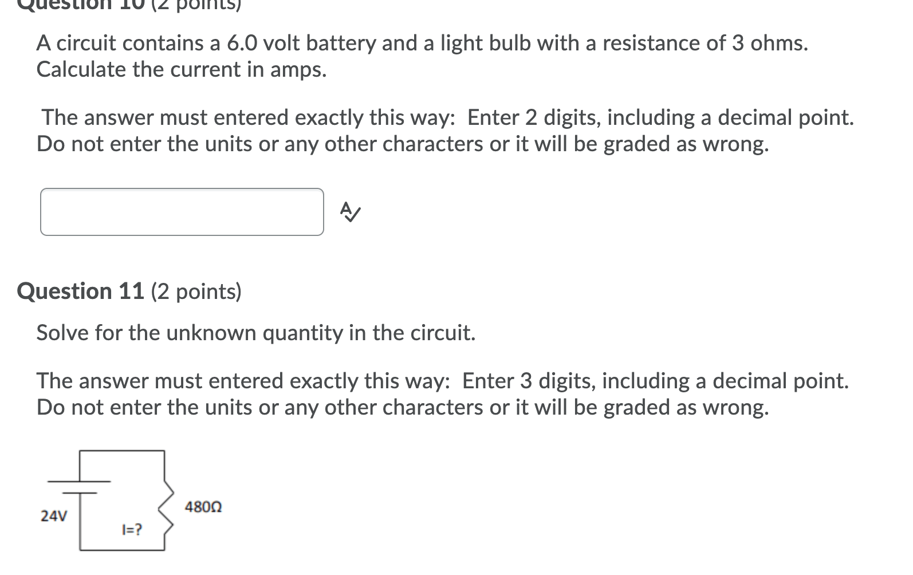The height and width of the screenshot is (575, 913).
Task: Select the answer instructions text for Question 10
Action: click(401, 131)
